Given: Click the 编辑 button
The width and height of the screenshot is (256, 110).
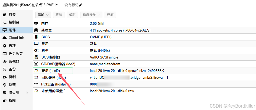Looking at the screenshot, I should click(72, 15).
